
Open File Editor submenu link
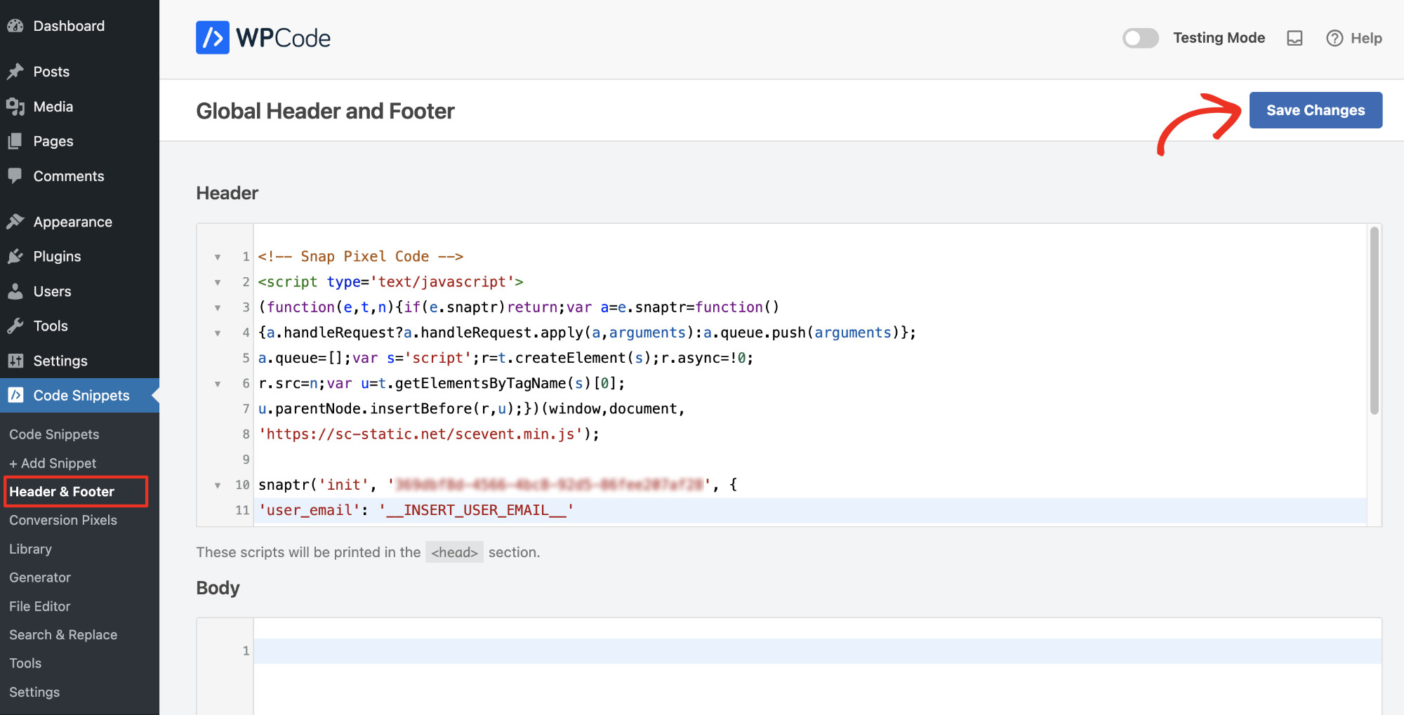[40, 606]
